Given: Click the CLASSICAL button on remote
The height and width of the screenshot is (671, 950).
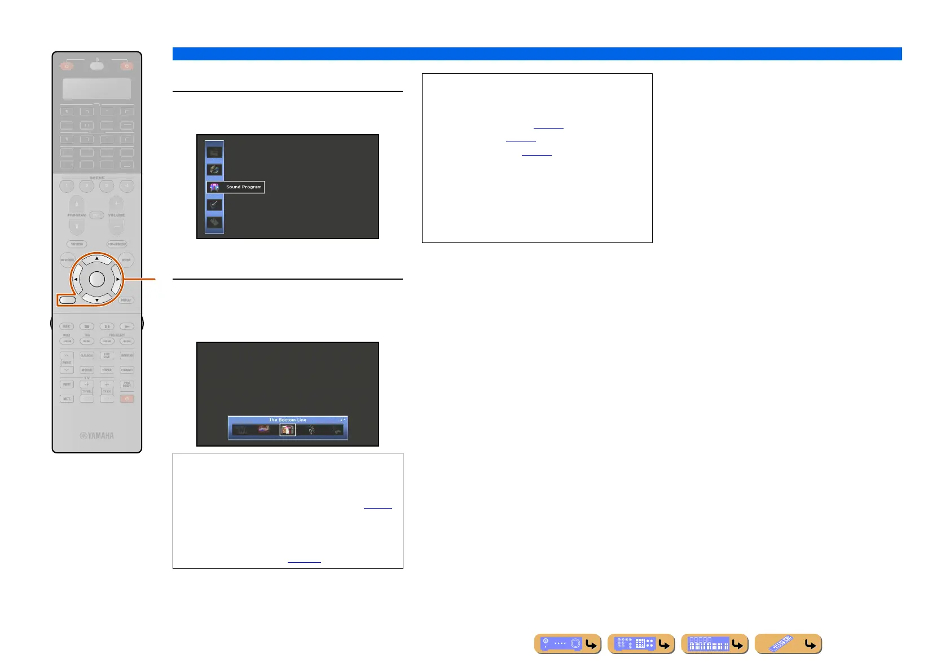Looking at the screenshot, I should 87,356.
